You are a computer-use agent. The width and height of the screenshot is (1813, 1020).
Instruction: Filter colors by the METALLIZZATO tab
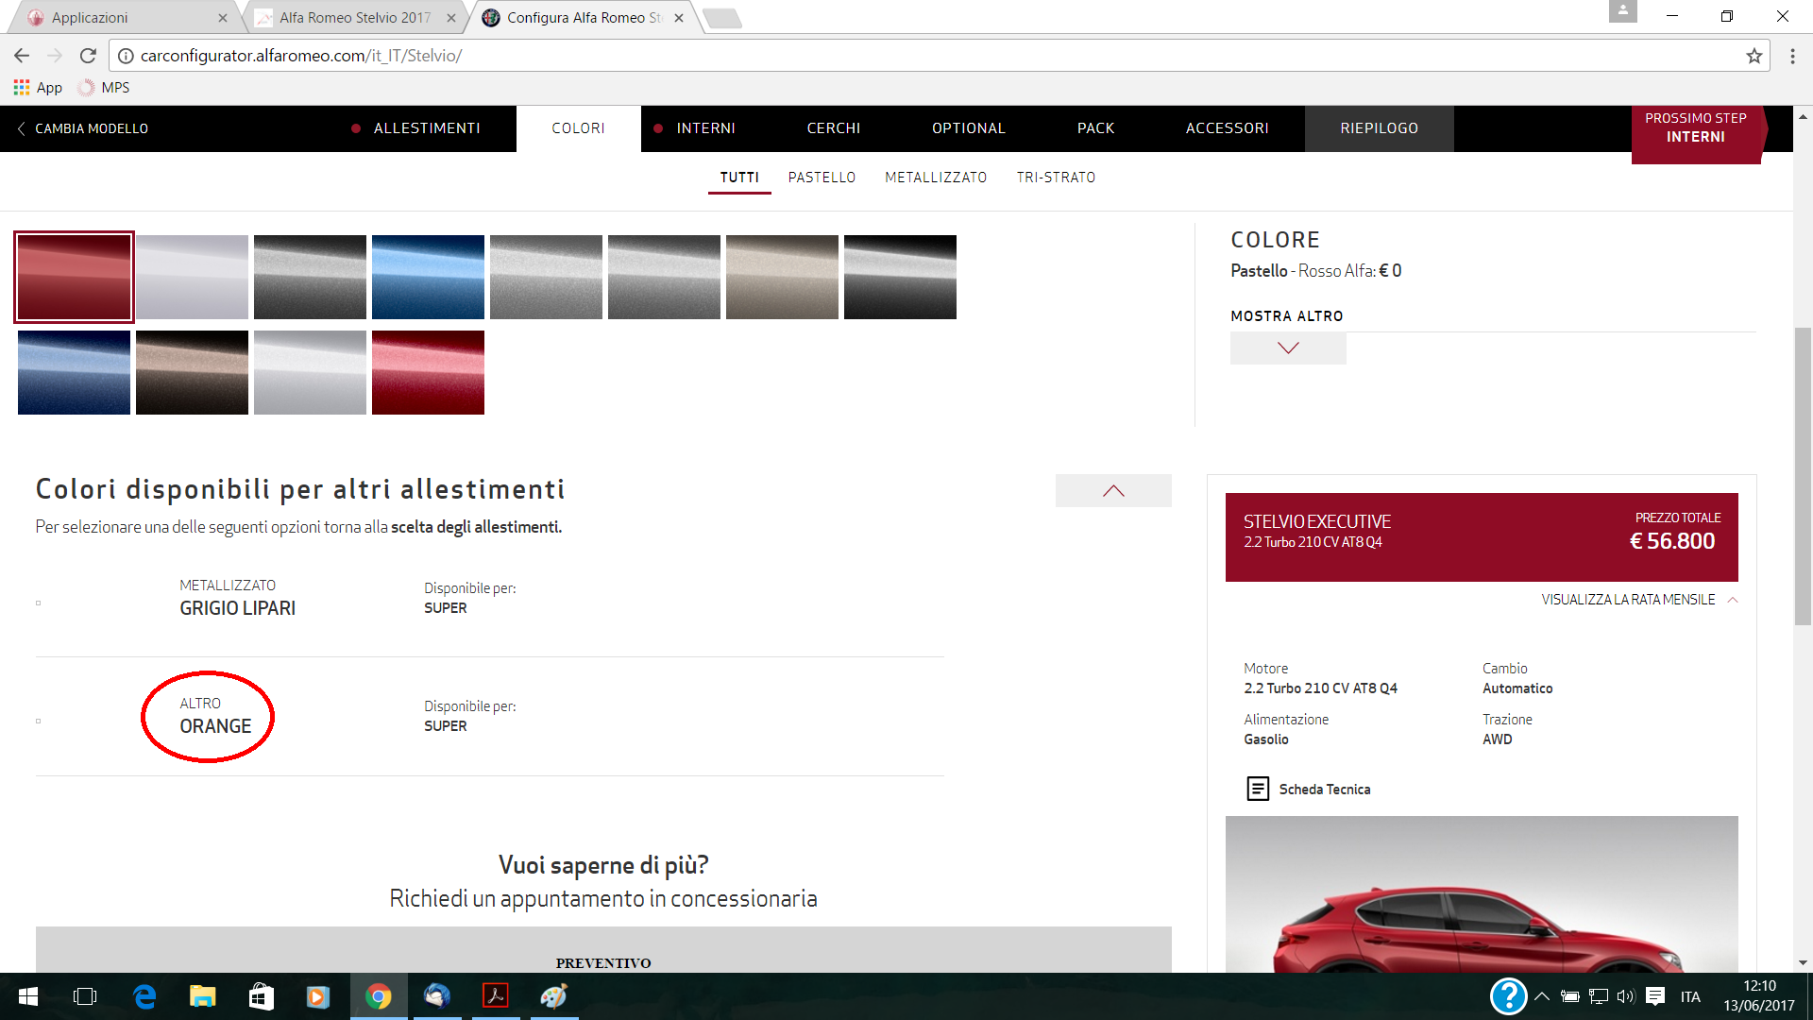click(x=936, y=178)
